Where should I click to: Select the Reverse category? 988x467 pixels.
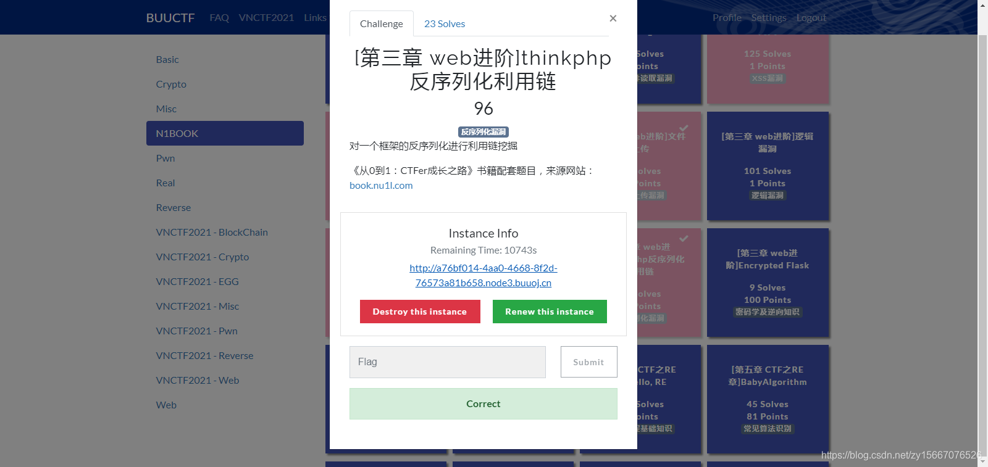pyautogui.click(x=225, y=207)
